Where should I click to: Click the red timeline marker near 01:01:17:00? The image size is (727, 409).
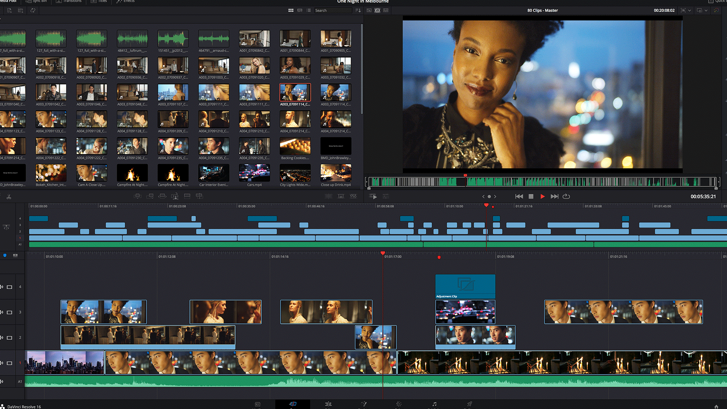click(439, 258)
